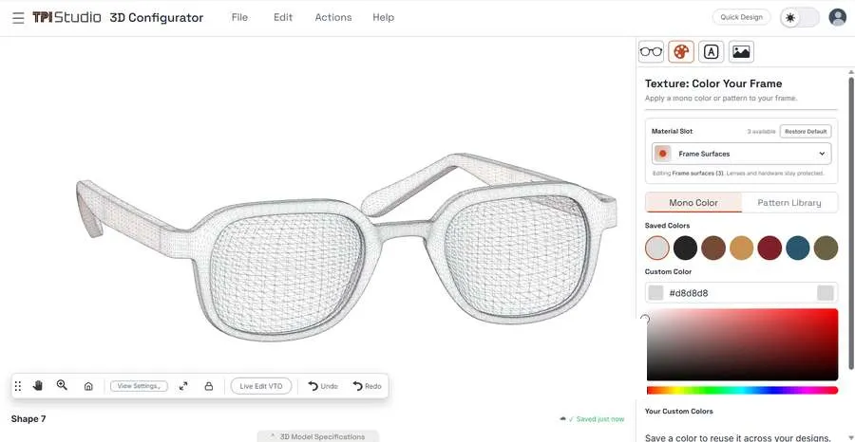Click the '3 available' slot count text

(x=761, y=132)
